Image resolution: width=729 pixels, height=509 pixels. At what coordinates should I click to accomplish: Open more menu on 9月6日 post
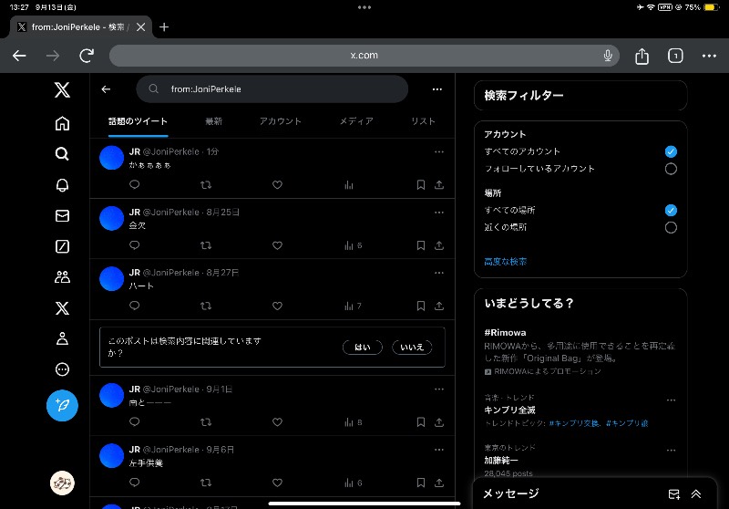tap(439, 450)
